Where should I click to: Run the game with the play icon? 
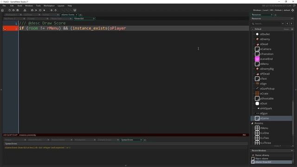[36, 10]
